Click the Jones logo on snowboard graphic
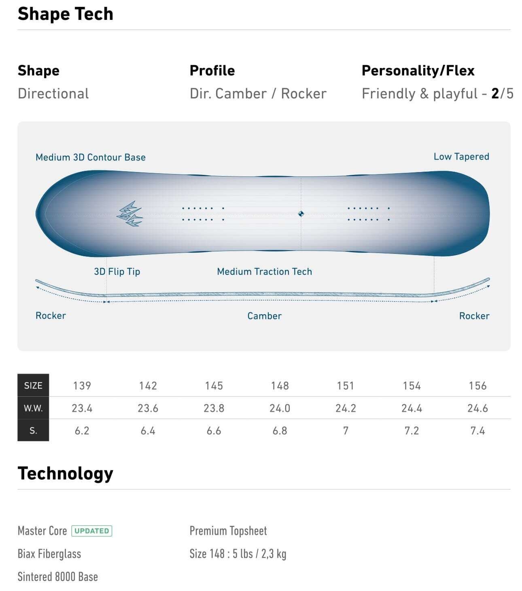This screenshot has height=591, width=522. pos(130,214)
